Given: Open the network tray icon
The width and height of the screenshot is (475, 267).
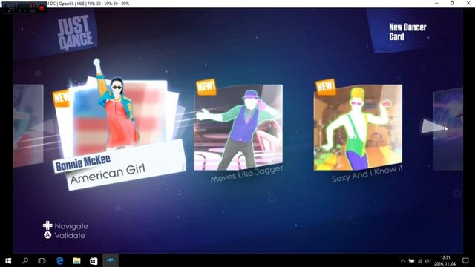Looking at the screenshot, I should click(420, 260).
